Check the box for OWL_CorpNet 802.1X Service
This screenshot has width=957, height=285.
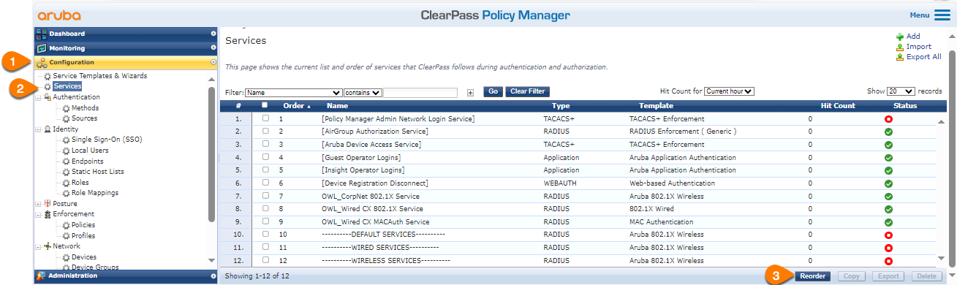(x=265, y=197)
